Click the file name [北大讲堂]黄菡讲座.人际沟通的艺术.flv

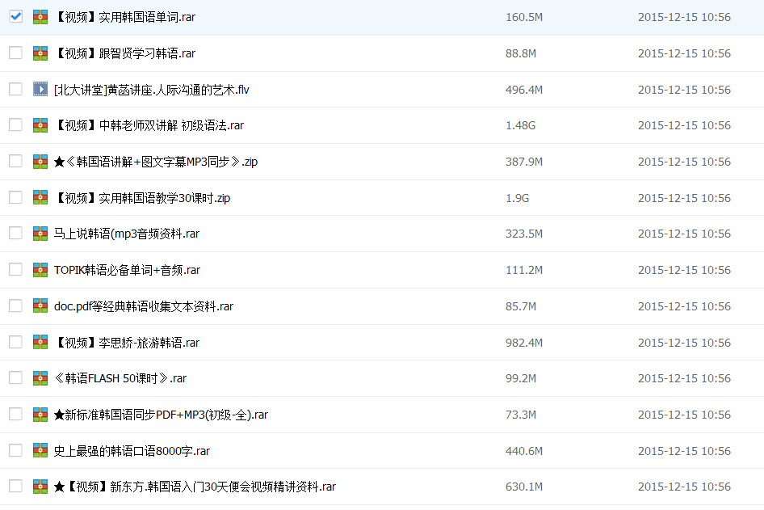tap(151, 90)
